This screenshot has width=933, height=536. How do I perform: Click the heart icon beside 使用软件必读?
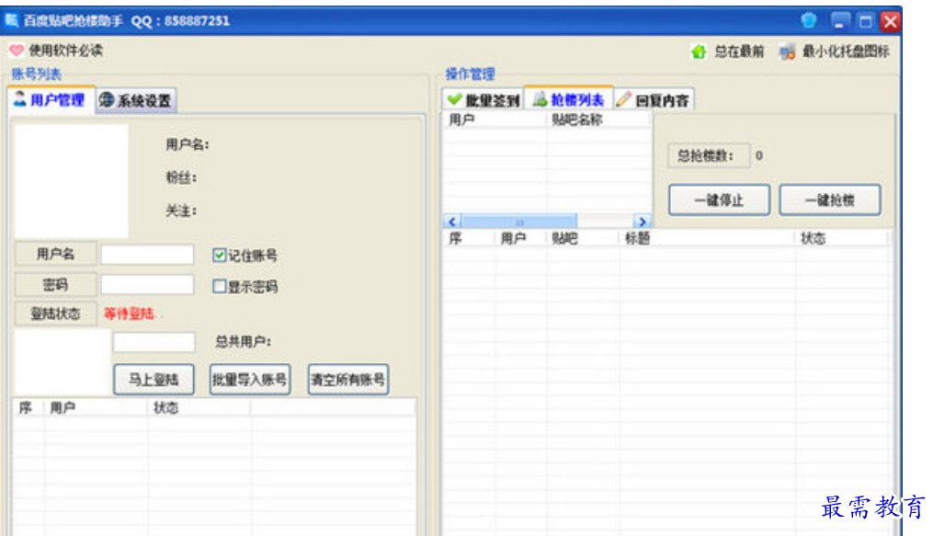point(17,51)
